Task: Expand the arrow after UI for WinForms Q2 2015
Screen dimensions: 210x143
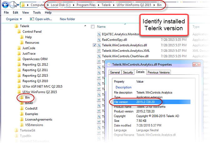Action: 154,5
